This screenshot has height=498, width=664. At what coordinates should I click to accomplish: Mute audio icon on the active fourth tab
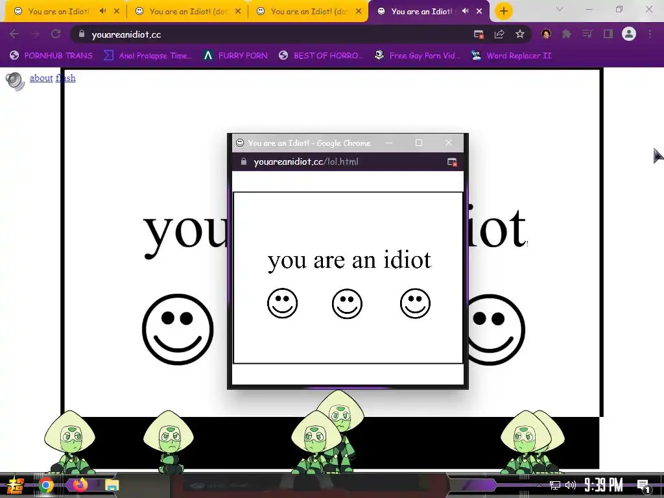[x=466, y=12]
